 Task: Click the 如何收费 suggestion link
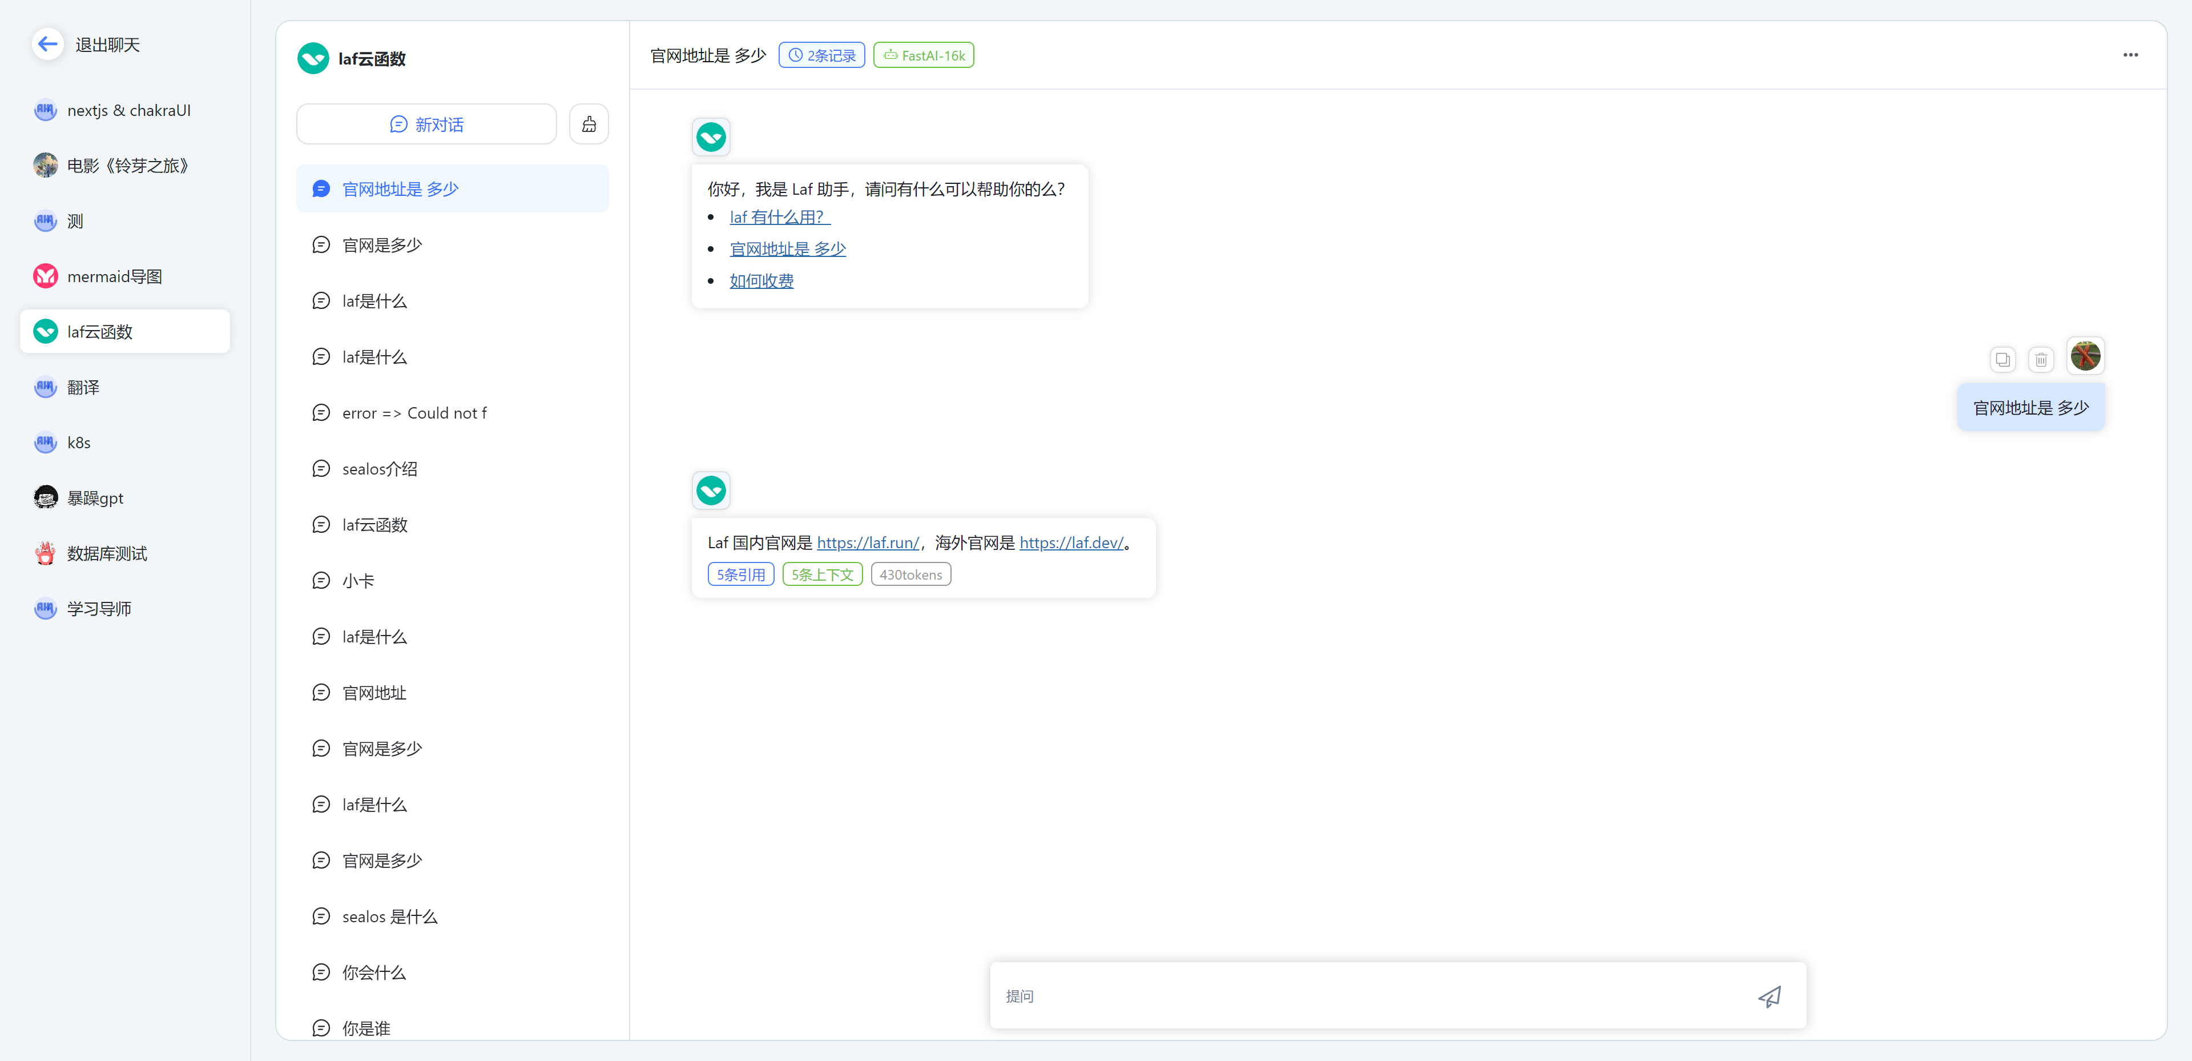761,280
